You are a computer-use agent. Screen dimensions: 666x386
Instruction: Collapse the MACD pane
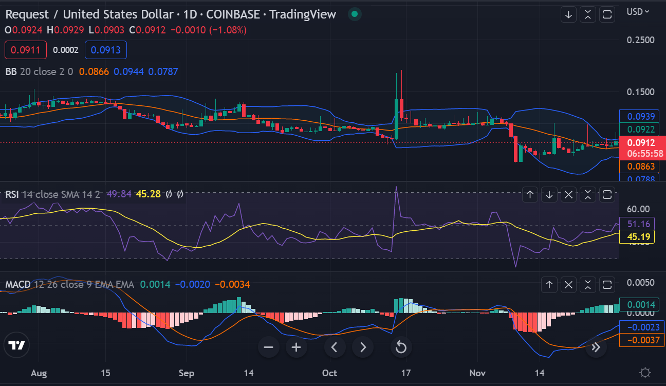click(x=588, y=284)
